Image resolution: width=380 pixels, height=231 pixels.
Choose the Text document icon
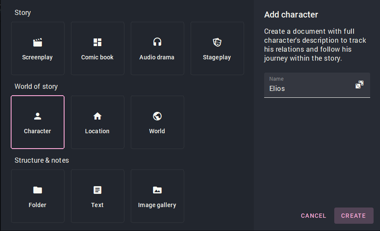[x=97, y=190]
